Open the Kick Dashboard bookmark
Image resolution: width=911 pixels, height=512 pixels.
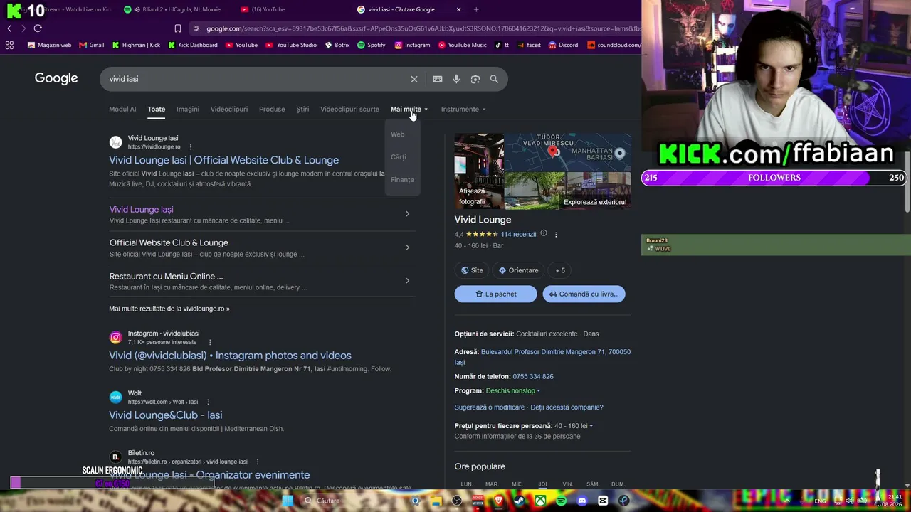193,45
